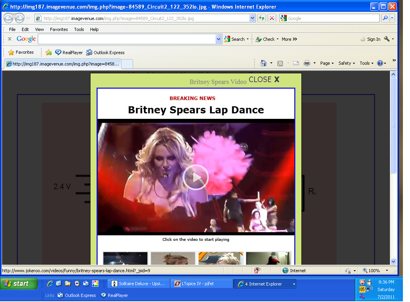Close the Google Toolbar with the X
Image resolution: width=410 pixels, height=302 pixels.
[x=10, y=39]
